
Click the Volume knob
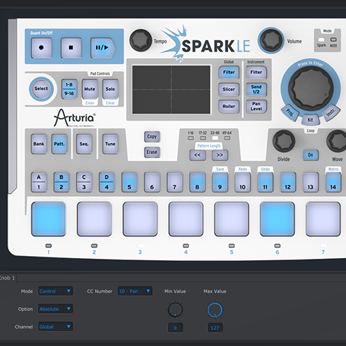click(271, 40)
